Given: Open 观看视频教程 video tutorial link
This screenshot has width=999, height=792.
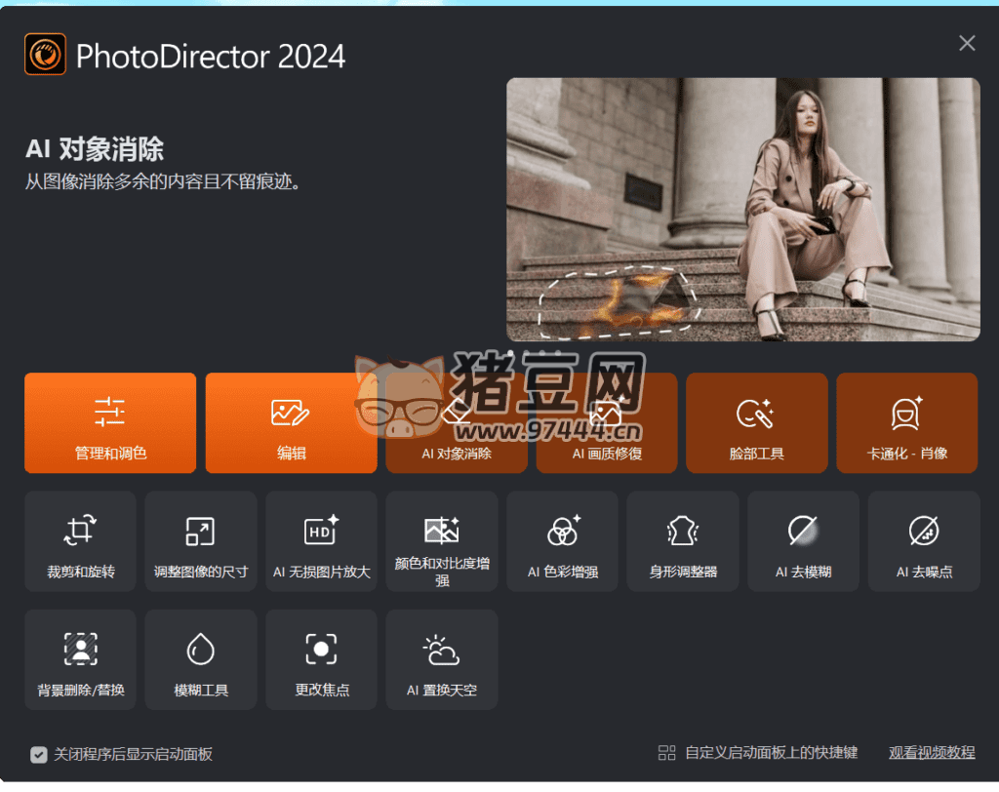Looking at the screenshot, I should [932, 753].
